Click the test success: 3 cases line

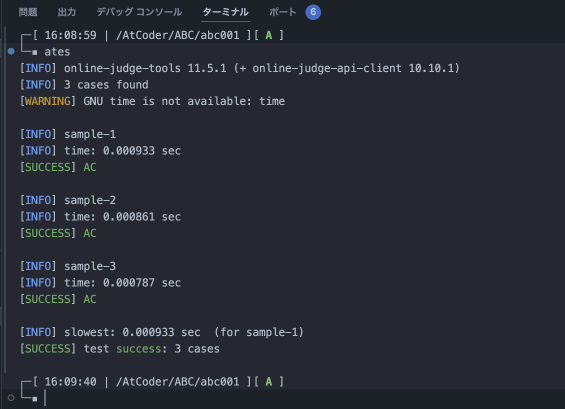click(120, 348)
